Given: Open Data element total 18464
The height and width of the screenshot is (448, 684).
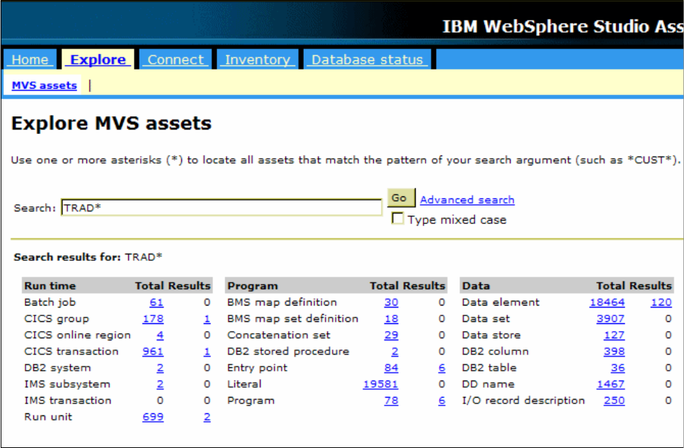Looking at the screenshot, I should (x=607, y=302).
